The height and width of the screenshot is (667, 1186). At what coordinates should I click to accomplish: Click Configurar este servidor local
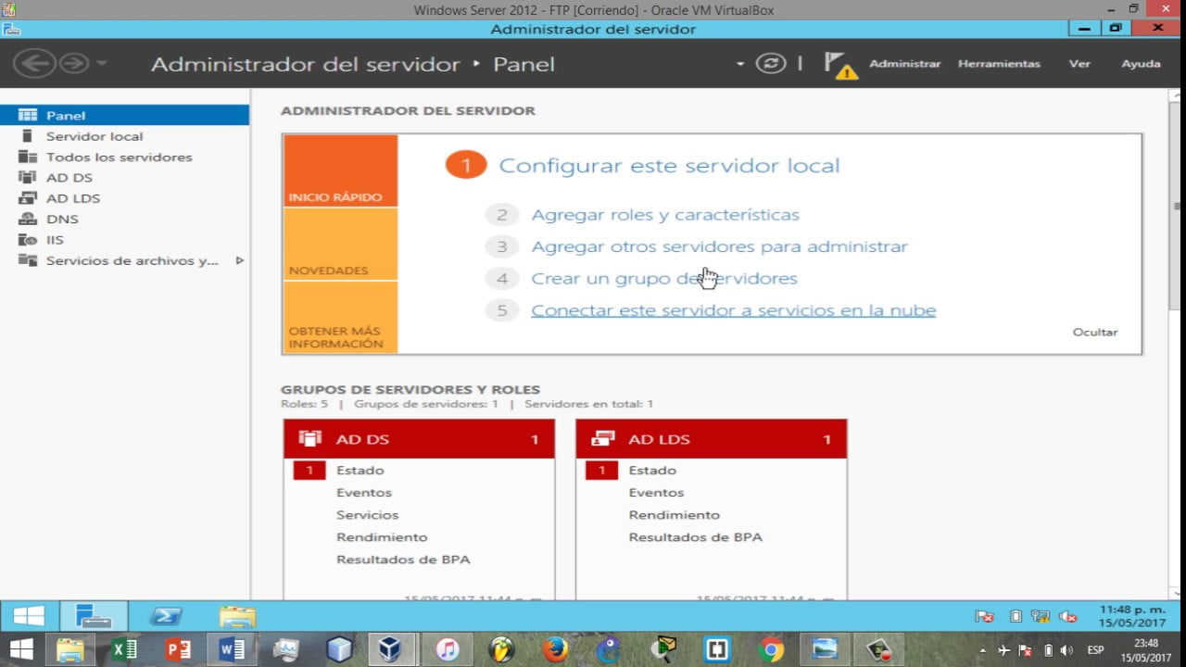(x=669, y=166)
